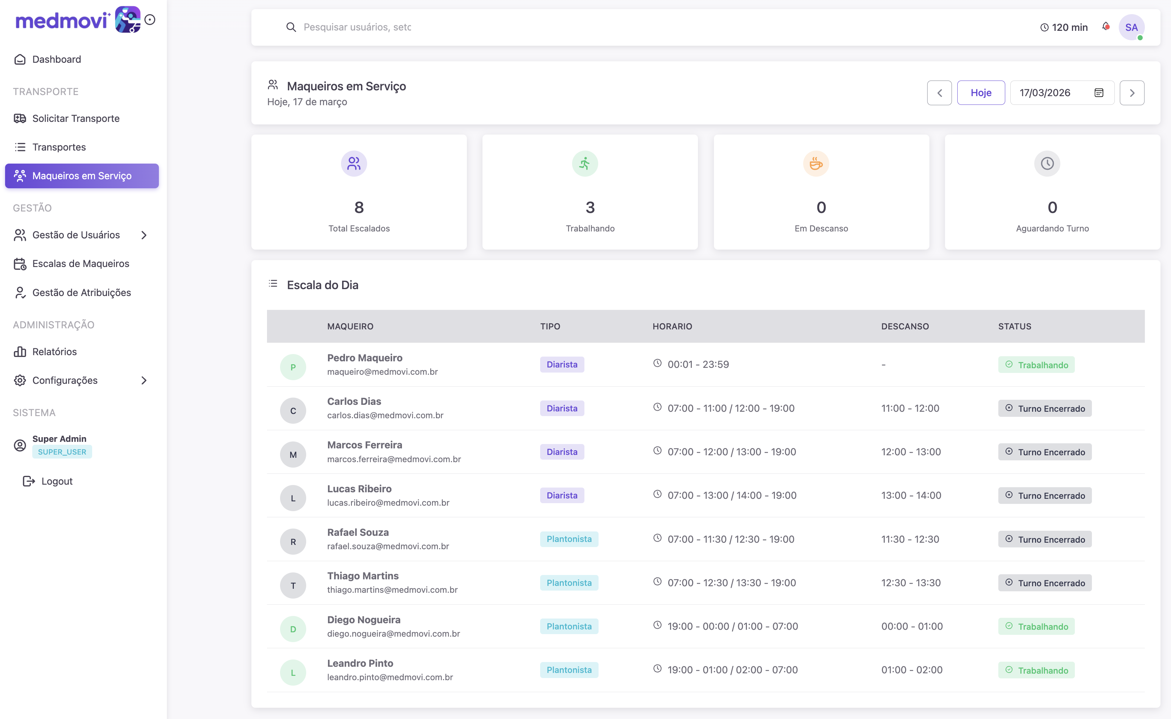Click the Relatórios bar chart icon
The width and height of the screenshot is (1171, 719).
click(20, 352)
